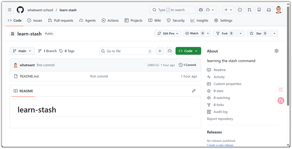Open the repositories icon in header
Image resolution: width=292 pixels, height=149 pixels.
(x=259, y=10)
